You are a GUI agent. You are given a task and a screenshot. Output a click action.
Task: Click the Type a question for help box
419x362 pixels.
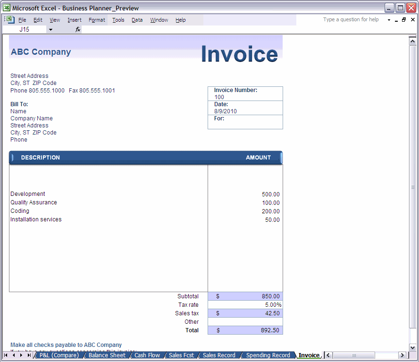pos(351,19)
